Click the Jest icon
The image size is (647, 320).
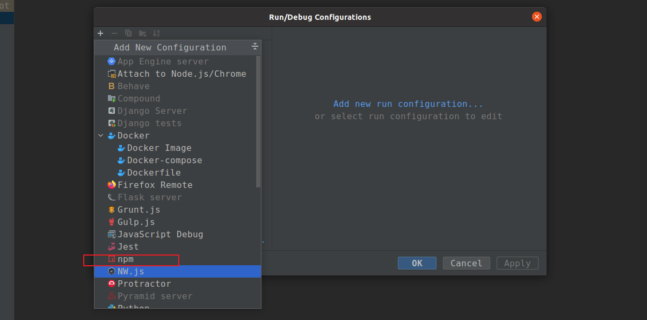coord(112,246)
